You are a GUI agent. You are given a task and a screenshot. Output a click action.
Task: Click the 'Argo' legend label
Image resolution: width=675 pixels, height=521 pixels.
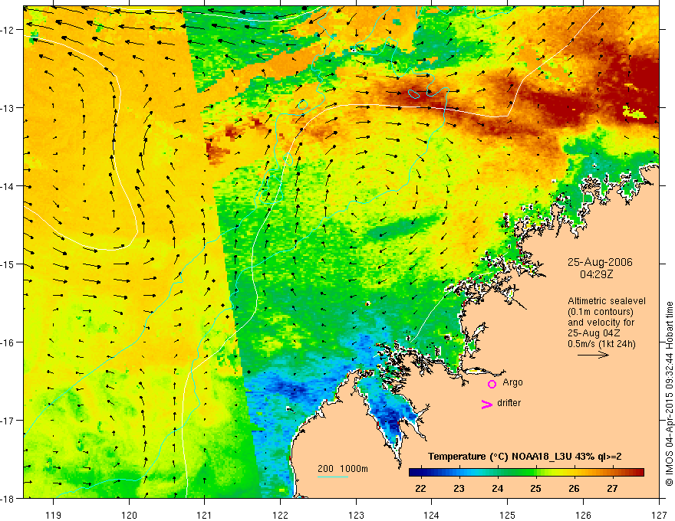(512, 382)
